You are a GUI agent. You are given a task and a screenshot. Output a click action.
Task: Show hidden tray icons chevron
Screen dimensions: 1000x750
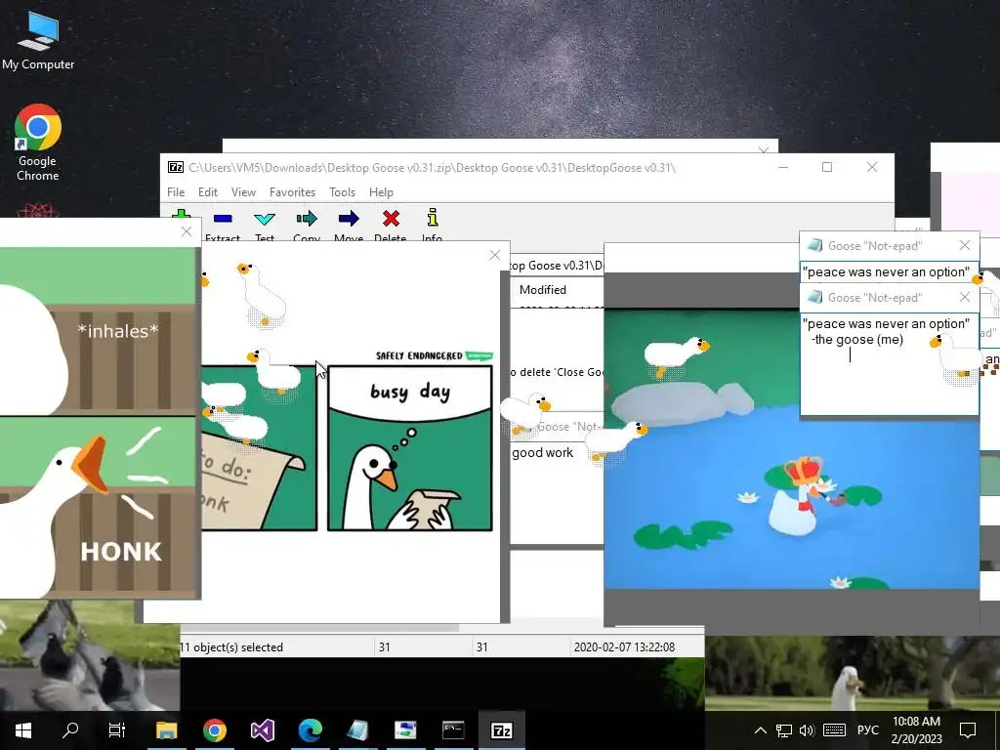pos(760,730)
